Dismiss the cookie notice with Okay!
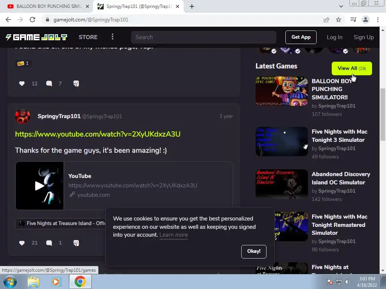This screenshot has height=289, width=386. (254, 251)
